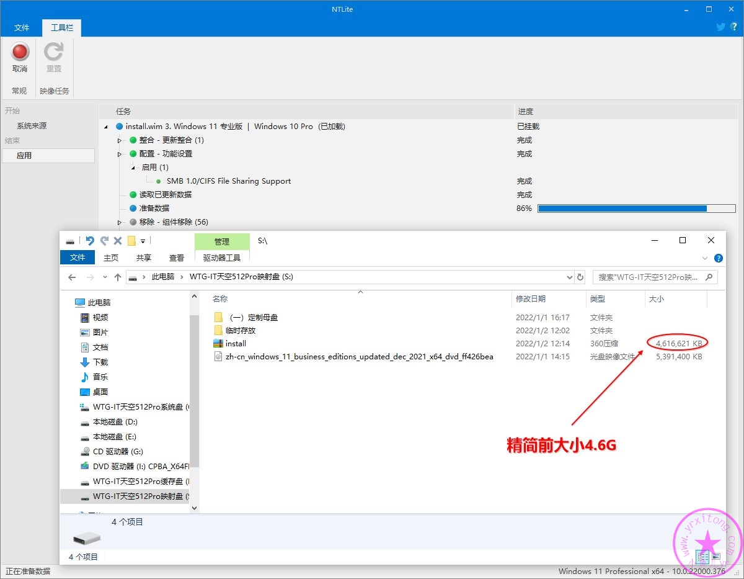This screenshot has height=579, width=744.
Task: Open the 驱动器工具 ribbon tab
Action: (x=222, y=258)
